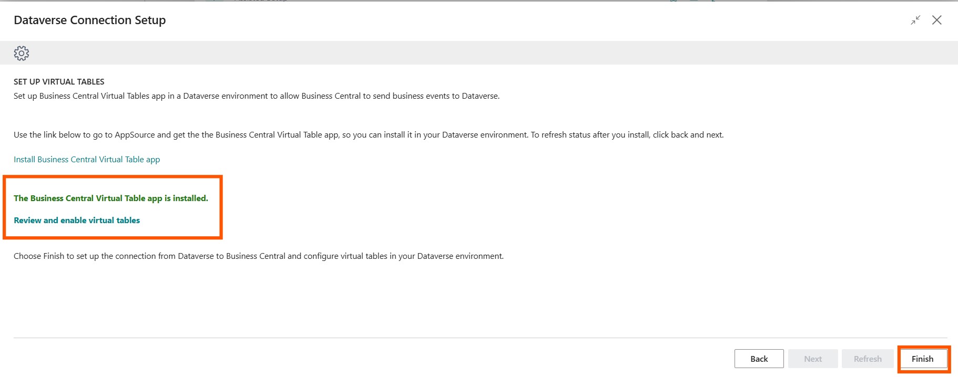Click the green app is installed status message
The image size is (958, 377).
[111, 198]
